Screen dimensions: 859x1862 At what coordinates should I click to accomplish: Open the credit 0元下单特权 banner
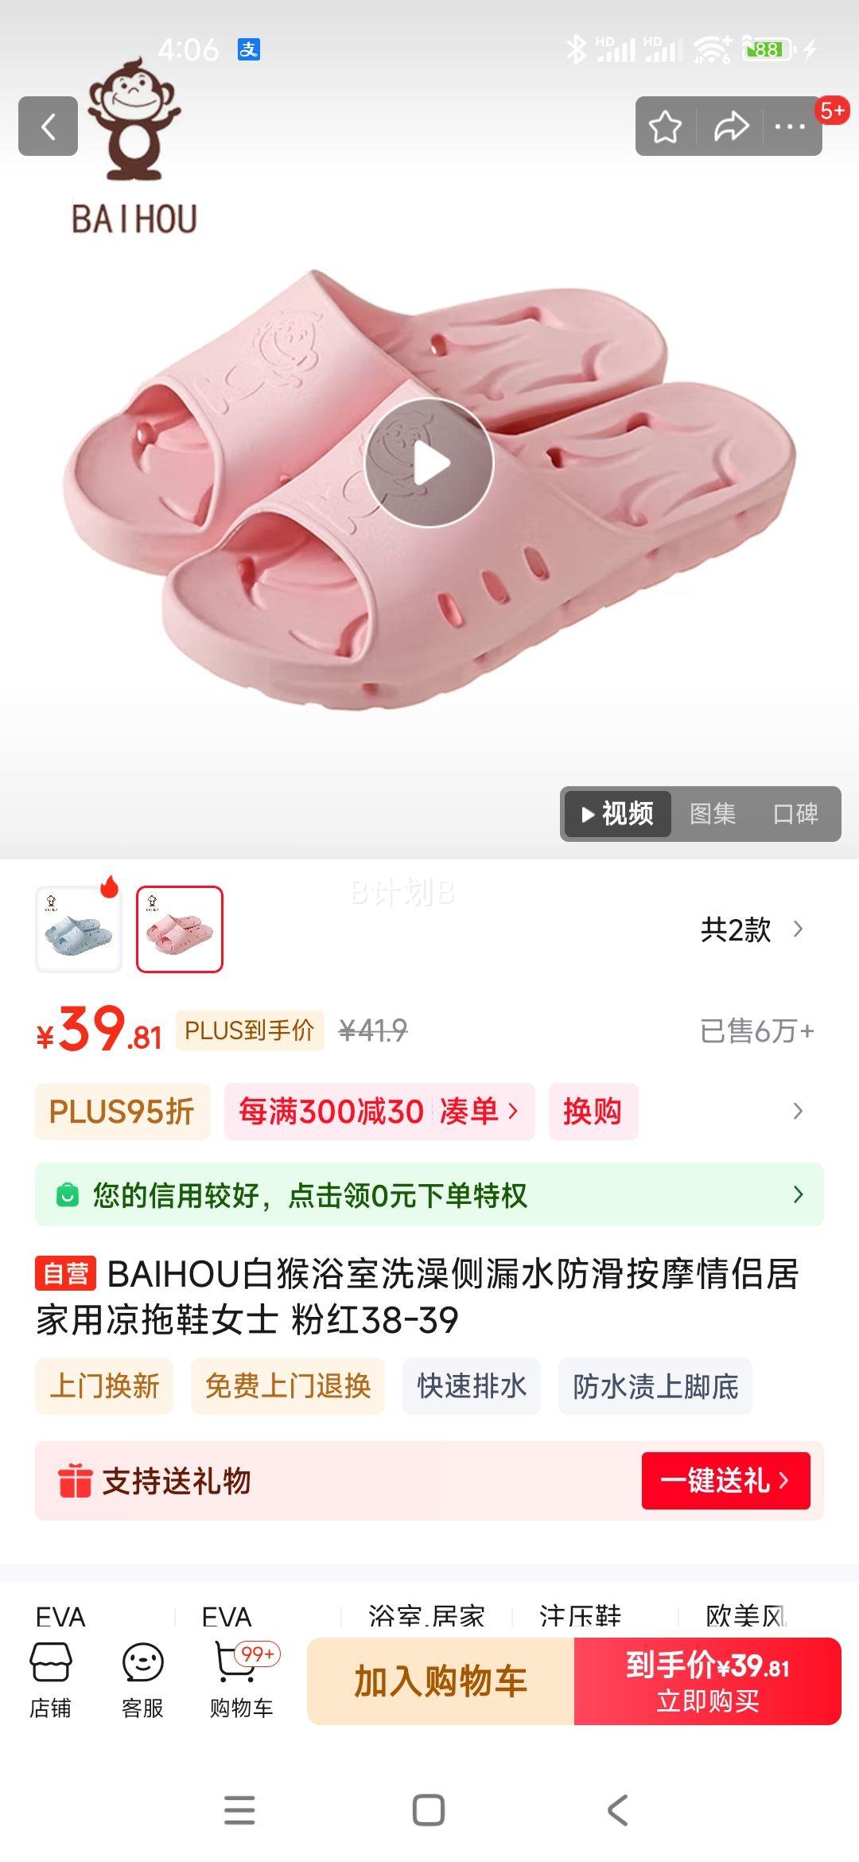(x=429, y=1194)
